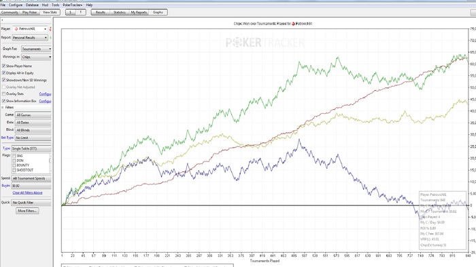Collapse the Filters section expander
The image size is (476, 267).
point(3,107)
